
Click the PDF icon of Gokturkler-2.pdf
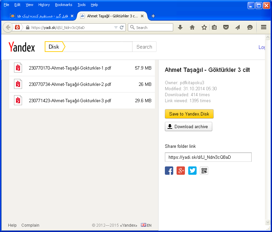(x=18, y=84)
